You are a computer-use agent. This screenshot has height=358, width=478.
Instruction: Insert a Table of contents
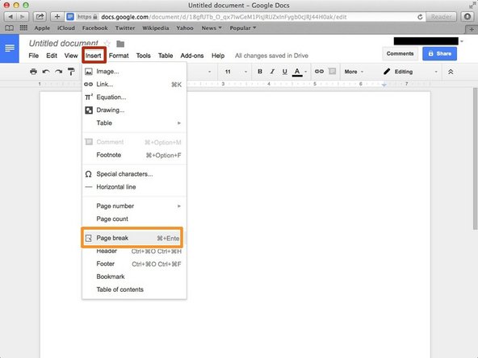click(134, 289)
